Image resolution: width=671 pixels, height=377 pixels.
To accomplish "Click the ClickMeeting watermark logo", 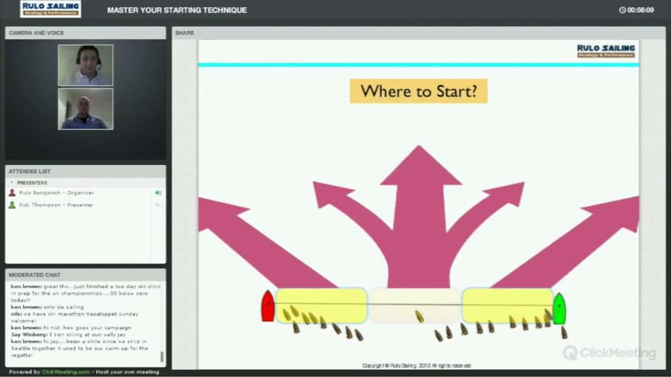I will click(x=609, y=353).
